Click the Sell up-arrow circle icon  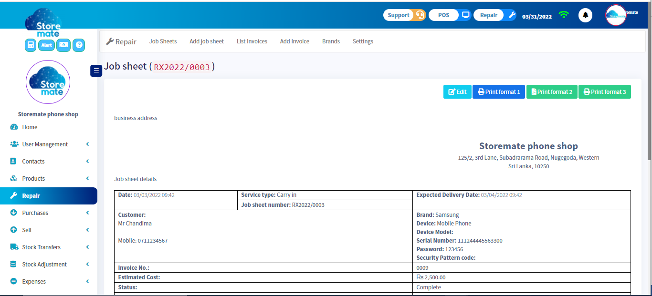13,230
